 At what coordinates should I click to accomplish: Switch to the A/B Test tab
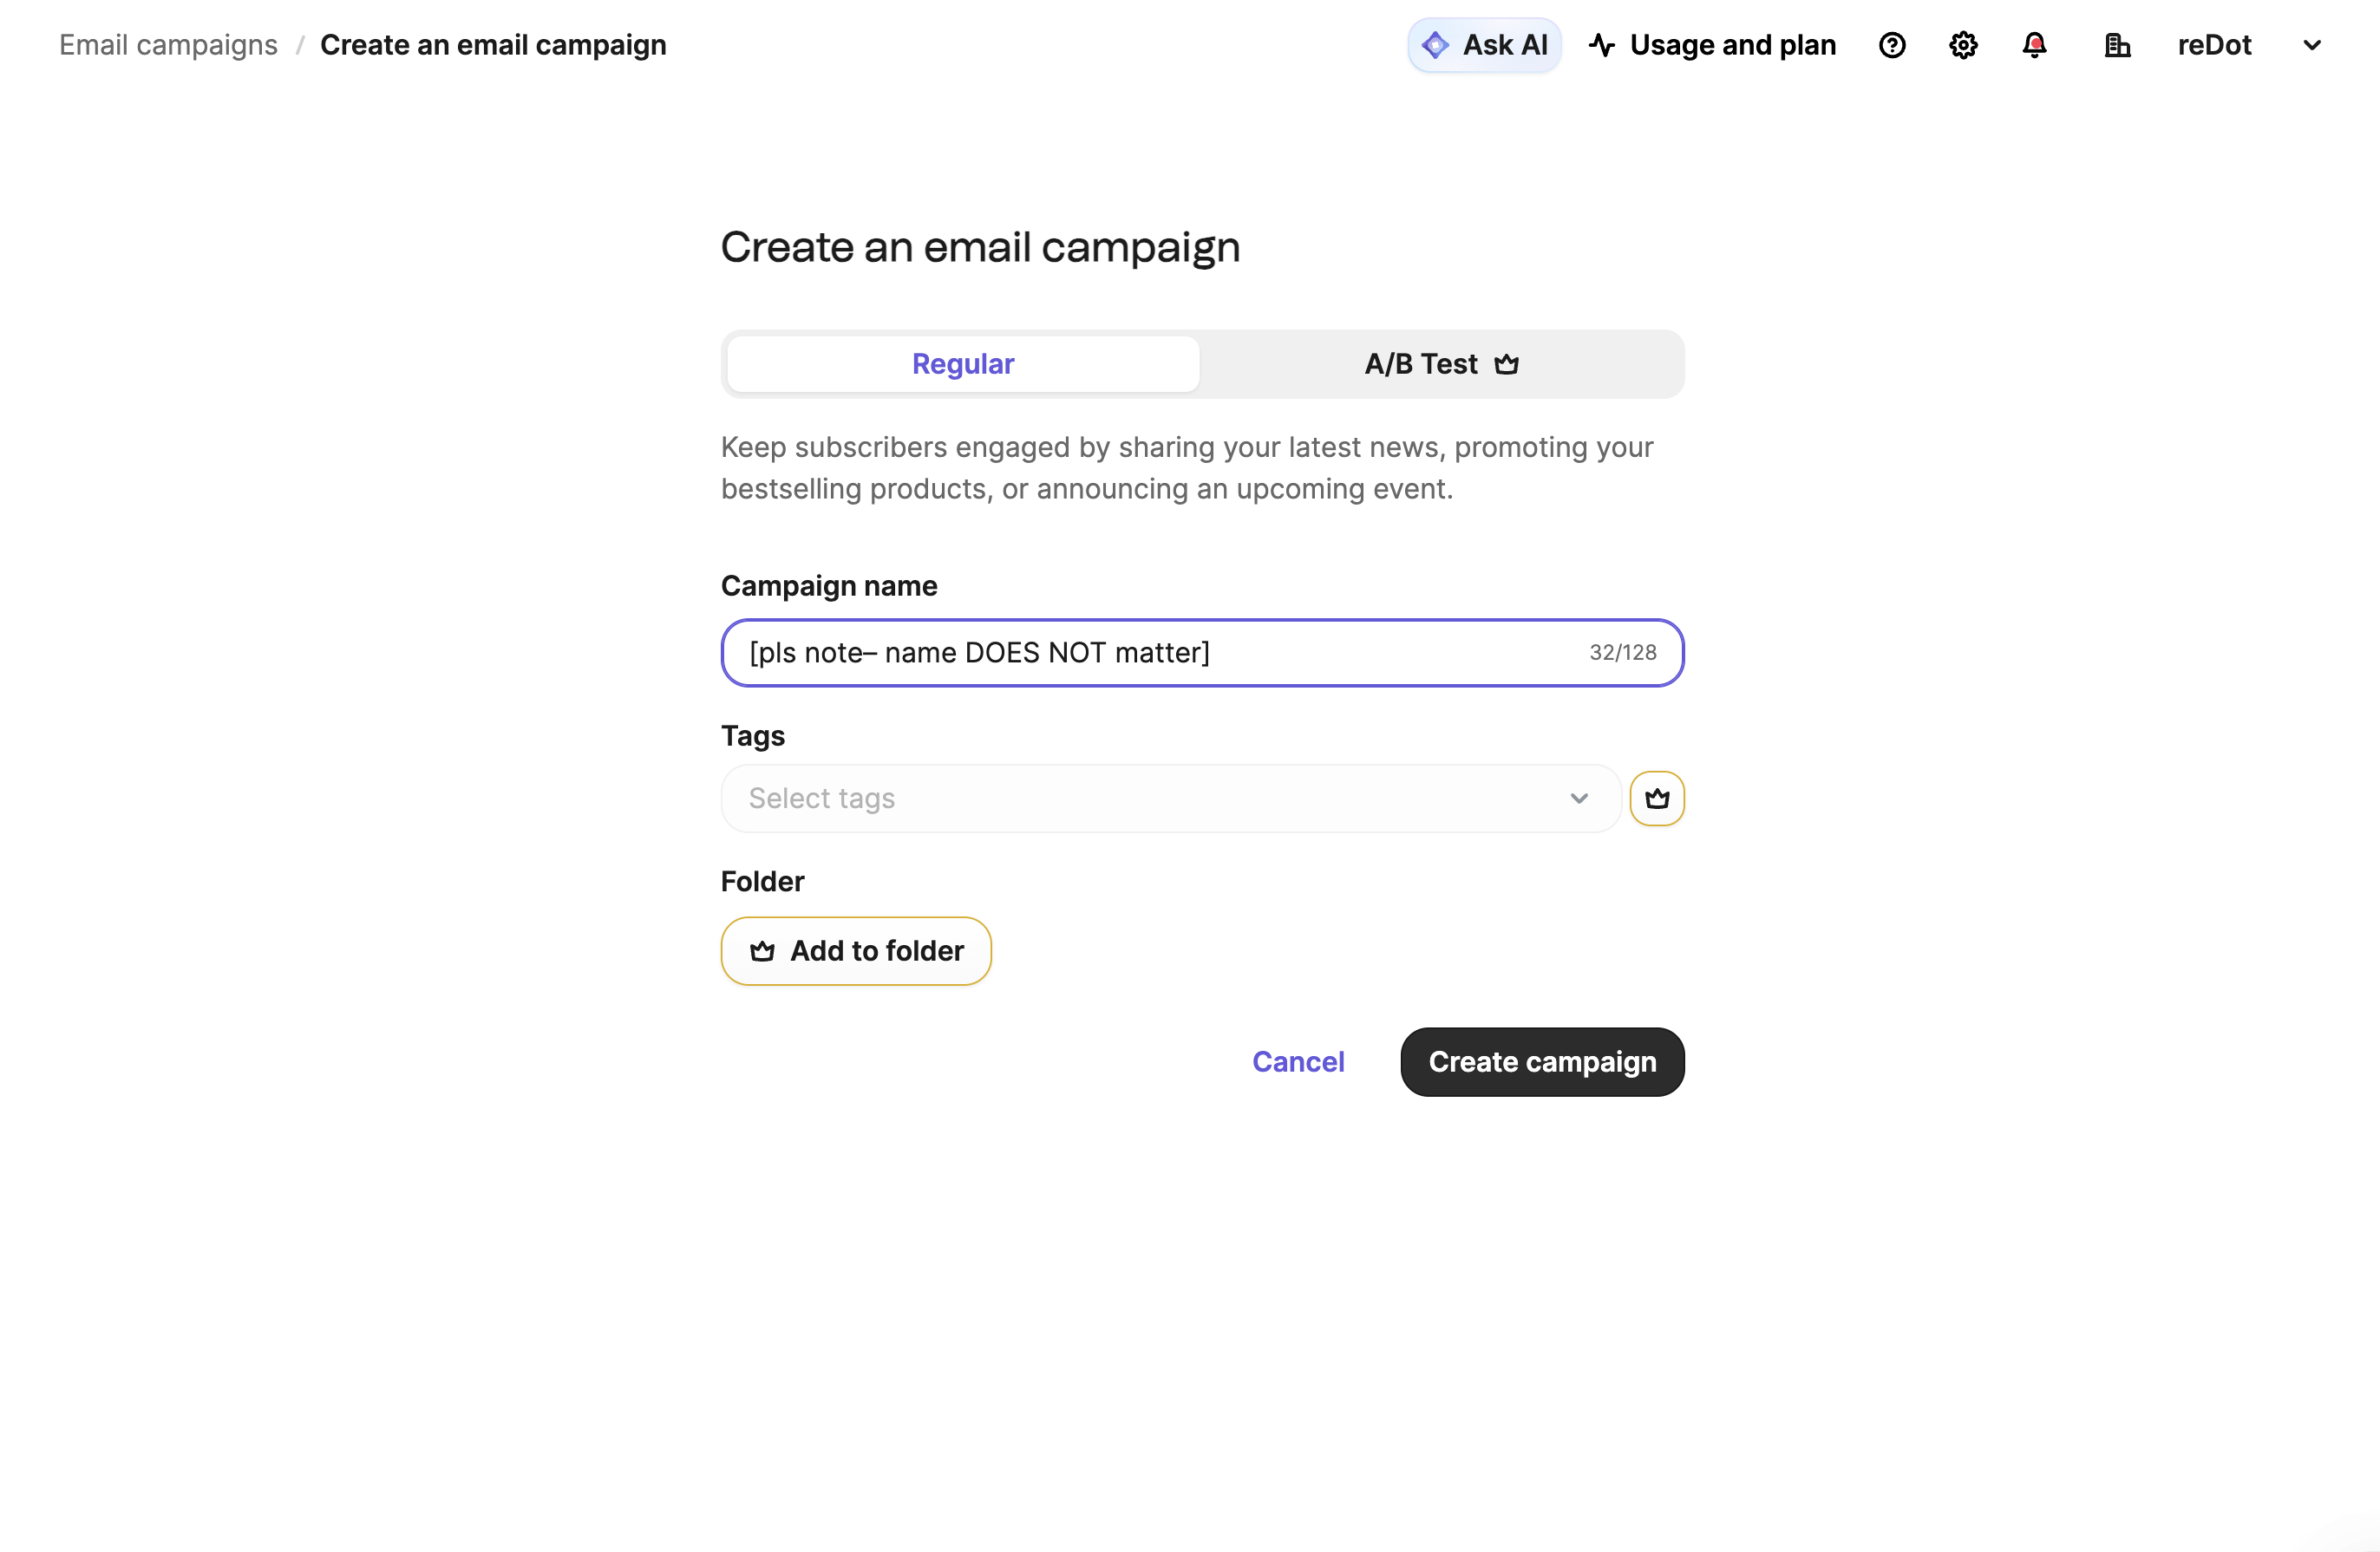click(1420, 364)
